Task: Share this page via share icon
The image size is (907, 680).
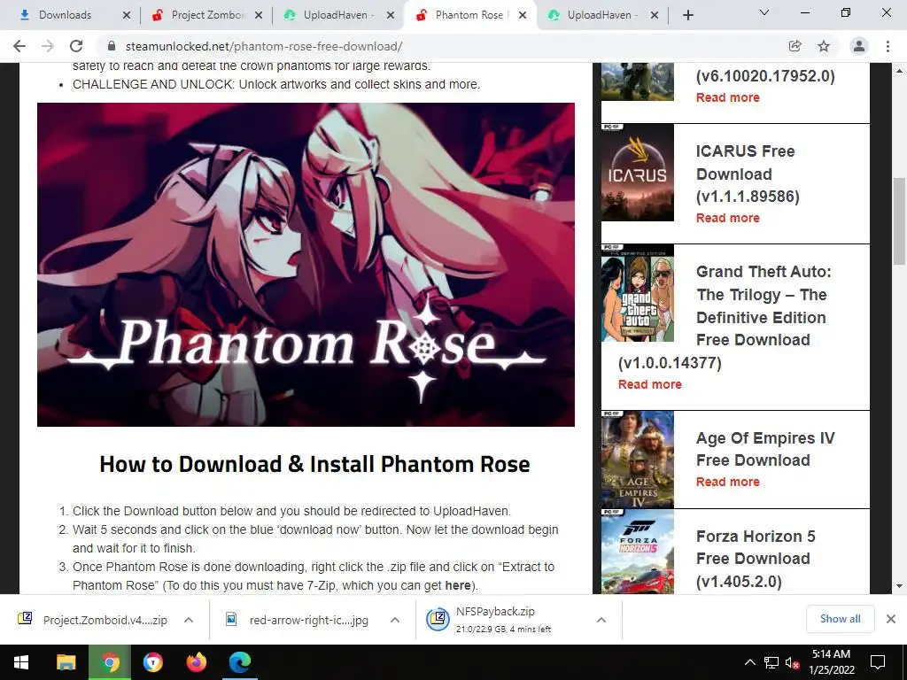Action: [x=795, y=46]
